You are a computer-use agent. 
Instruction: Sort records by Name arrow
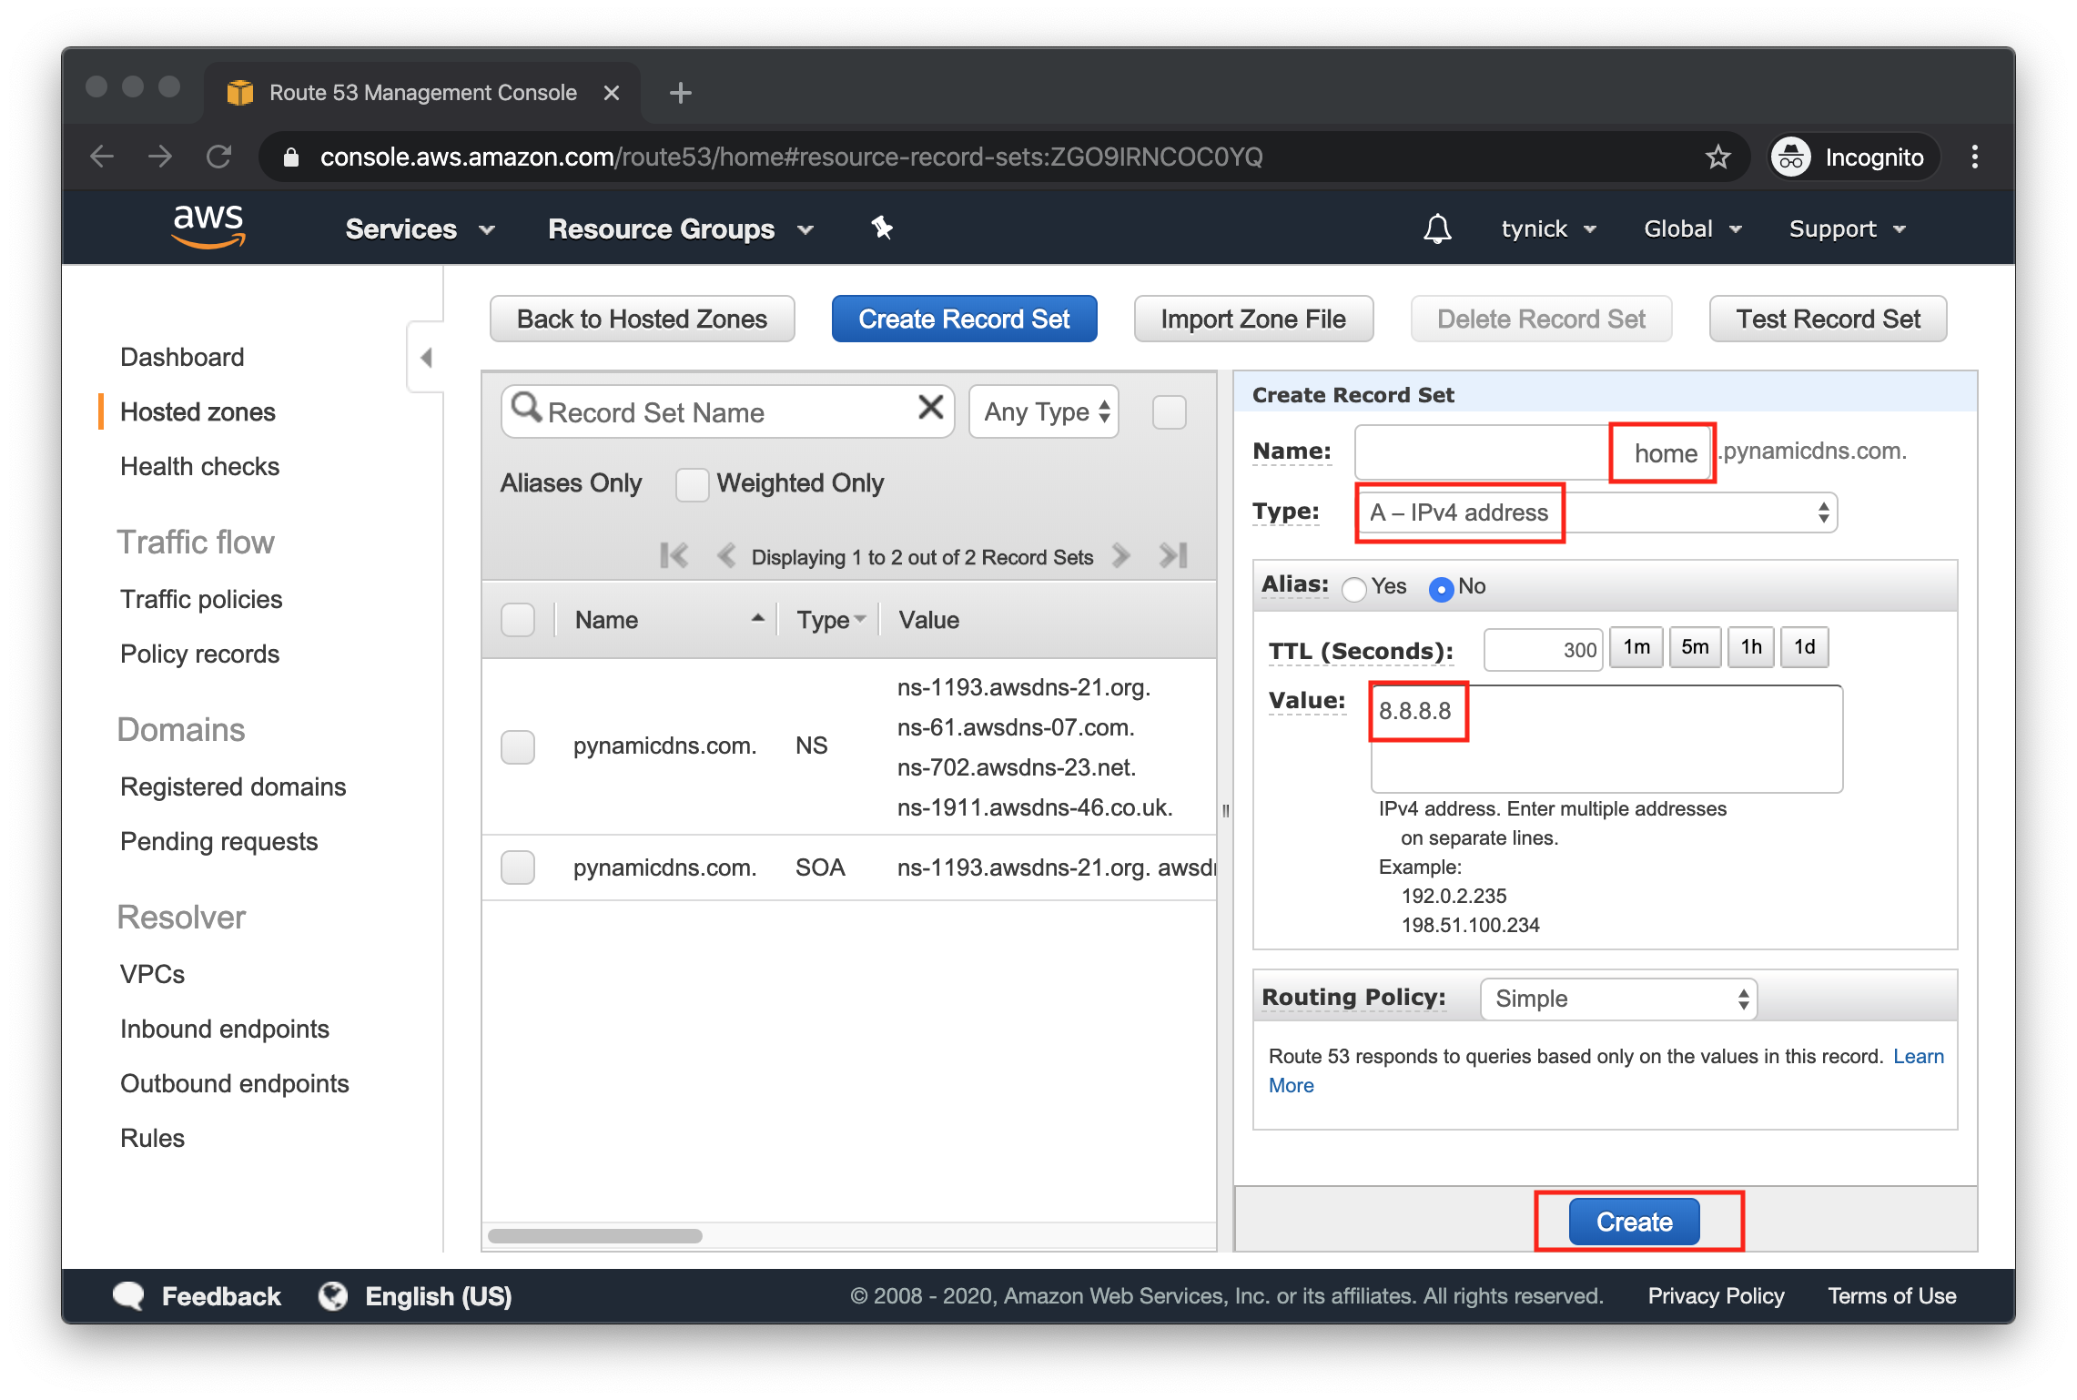click(757, 617)
